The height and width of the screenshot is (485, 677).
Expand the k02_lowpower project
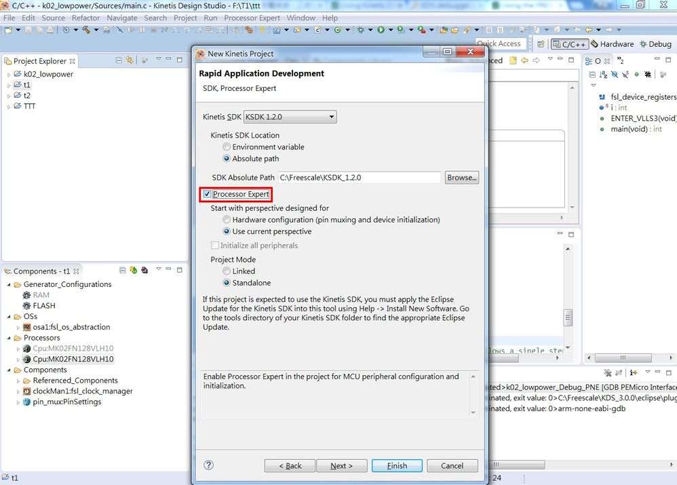(9, 75)
